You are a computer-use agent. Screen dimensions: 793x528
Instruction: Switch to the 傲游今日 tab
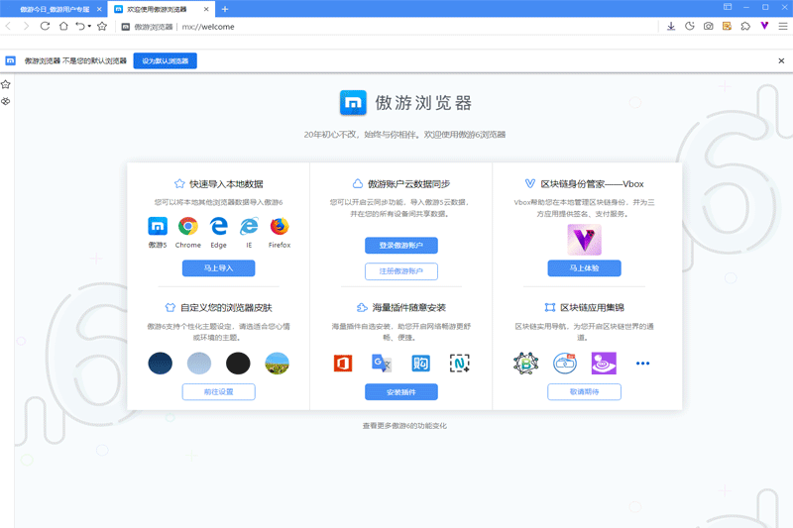pyautogui.click(x=55, y=9)
